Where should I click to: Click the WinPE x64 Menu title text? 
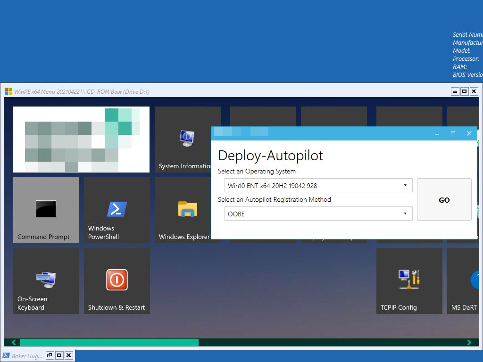tap(82, 92)
